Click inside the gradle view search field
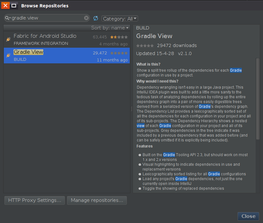Image resolution: width=263 pixels, height=223 pixels. 47,18
